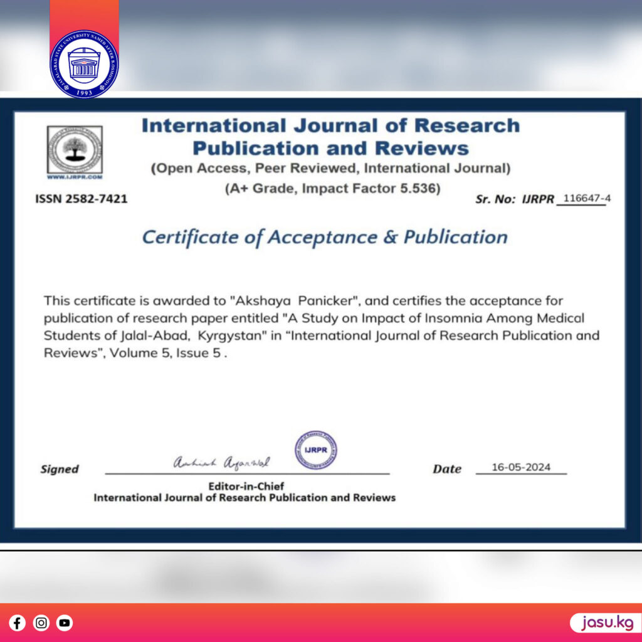642x642 pixels.
Task: Click the A+ Grade, Impact Factor 5.536 line
Action: pyautogui.click(x=332, y=188)
